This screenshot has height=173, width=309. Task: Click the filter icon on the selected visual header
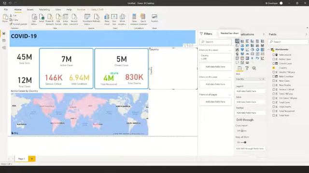[x=185, y=46]
